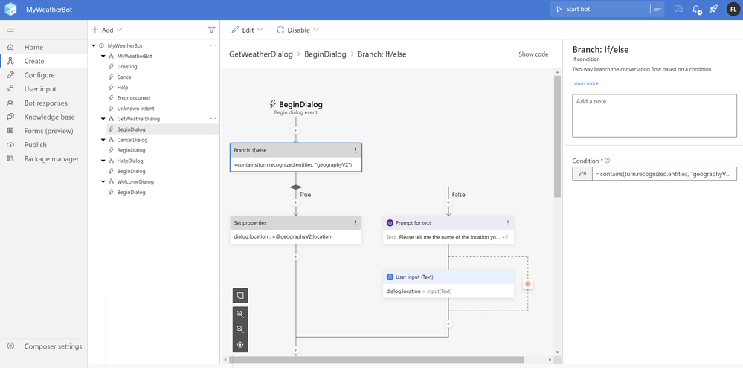Screen dimensions: 743x368
Task: Open Set properties node options menu
Action: coord(355,222)
